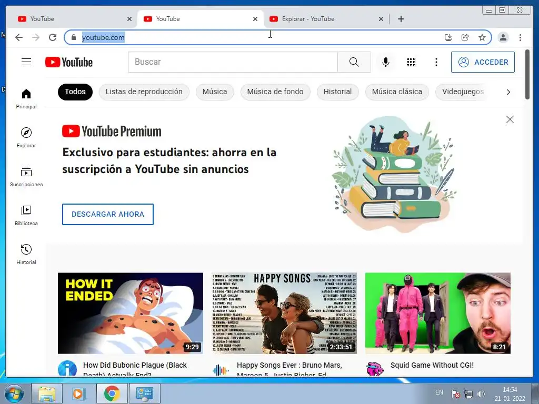This screenshot has width=539, height=404.
Task: Open Explorar in the sidebar
Action: tap(26, 137)
